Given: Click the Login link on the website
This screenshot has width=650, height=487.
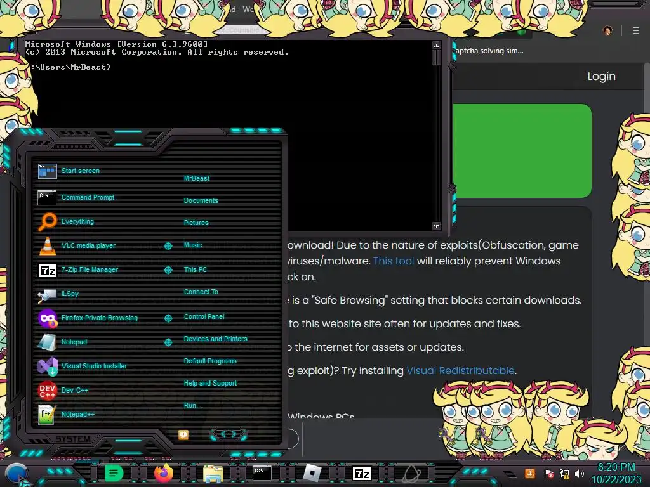Looking at the screenshot, I should (x=602, y=76).
